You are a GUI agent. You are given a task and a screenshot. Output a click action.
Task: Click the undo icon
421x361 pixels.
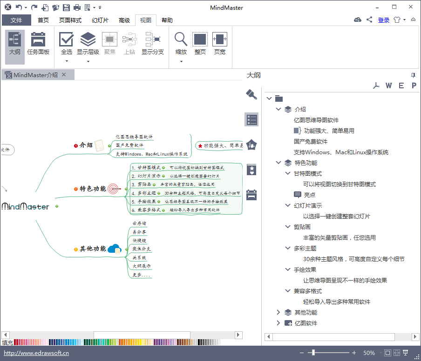19,7
